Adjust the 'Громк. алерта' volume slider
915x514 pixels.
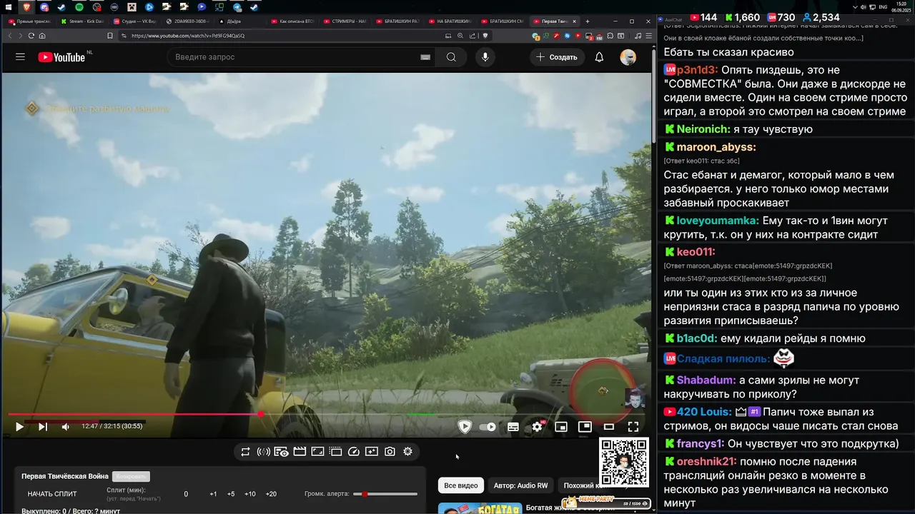point(385,494)
